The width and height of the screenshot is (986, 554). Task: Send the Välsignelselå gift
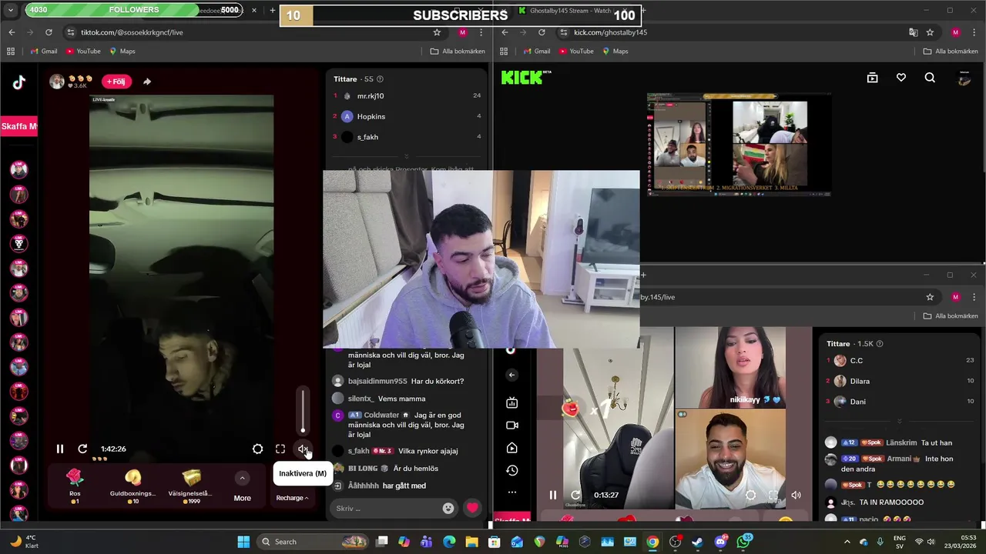point(191,486)
